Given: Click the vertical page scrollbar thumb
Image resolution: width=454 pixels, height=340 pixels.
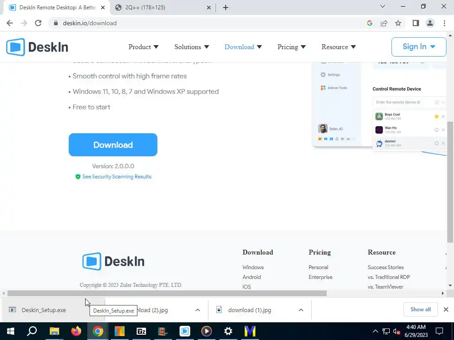Looking at the screenshot, I should [x=450, y=182].
